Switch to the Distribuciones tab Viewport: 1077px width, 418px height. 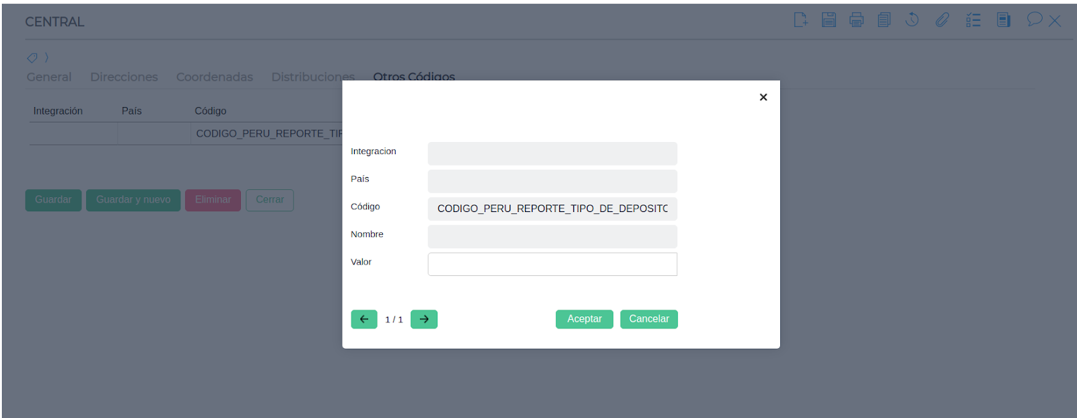(x=313, y=77)
